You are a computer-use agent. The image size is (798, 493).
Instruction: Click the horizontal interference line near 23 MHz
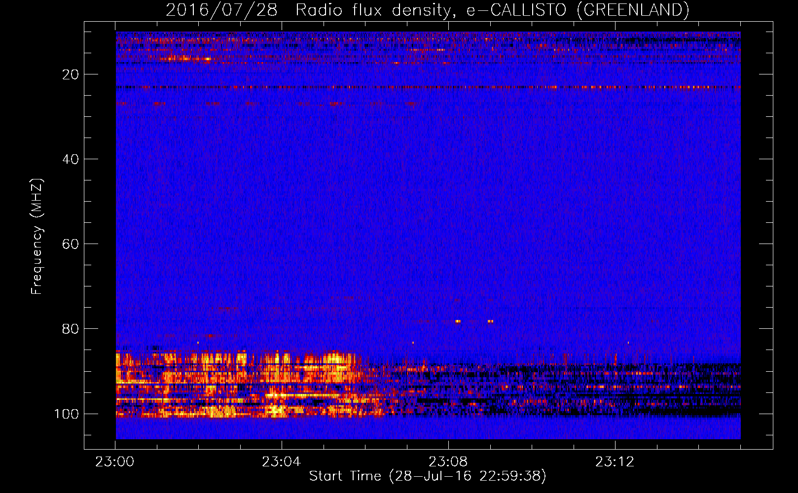tap(428, 87)
